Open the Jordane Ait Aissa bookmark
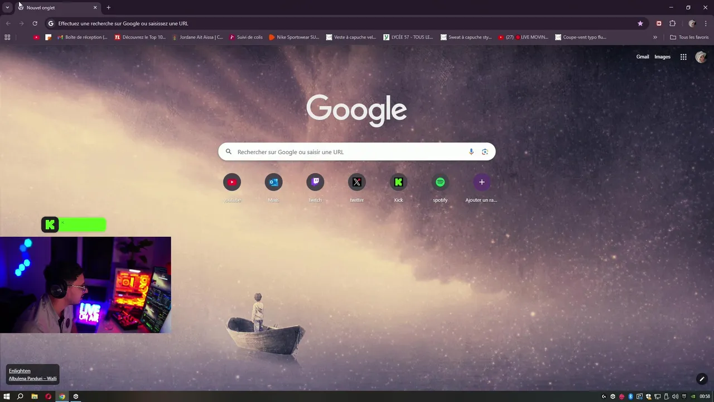This screenshot has height=402, width=714. tap(197, 37)
